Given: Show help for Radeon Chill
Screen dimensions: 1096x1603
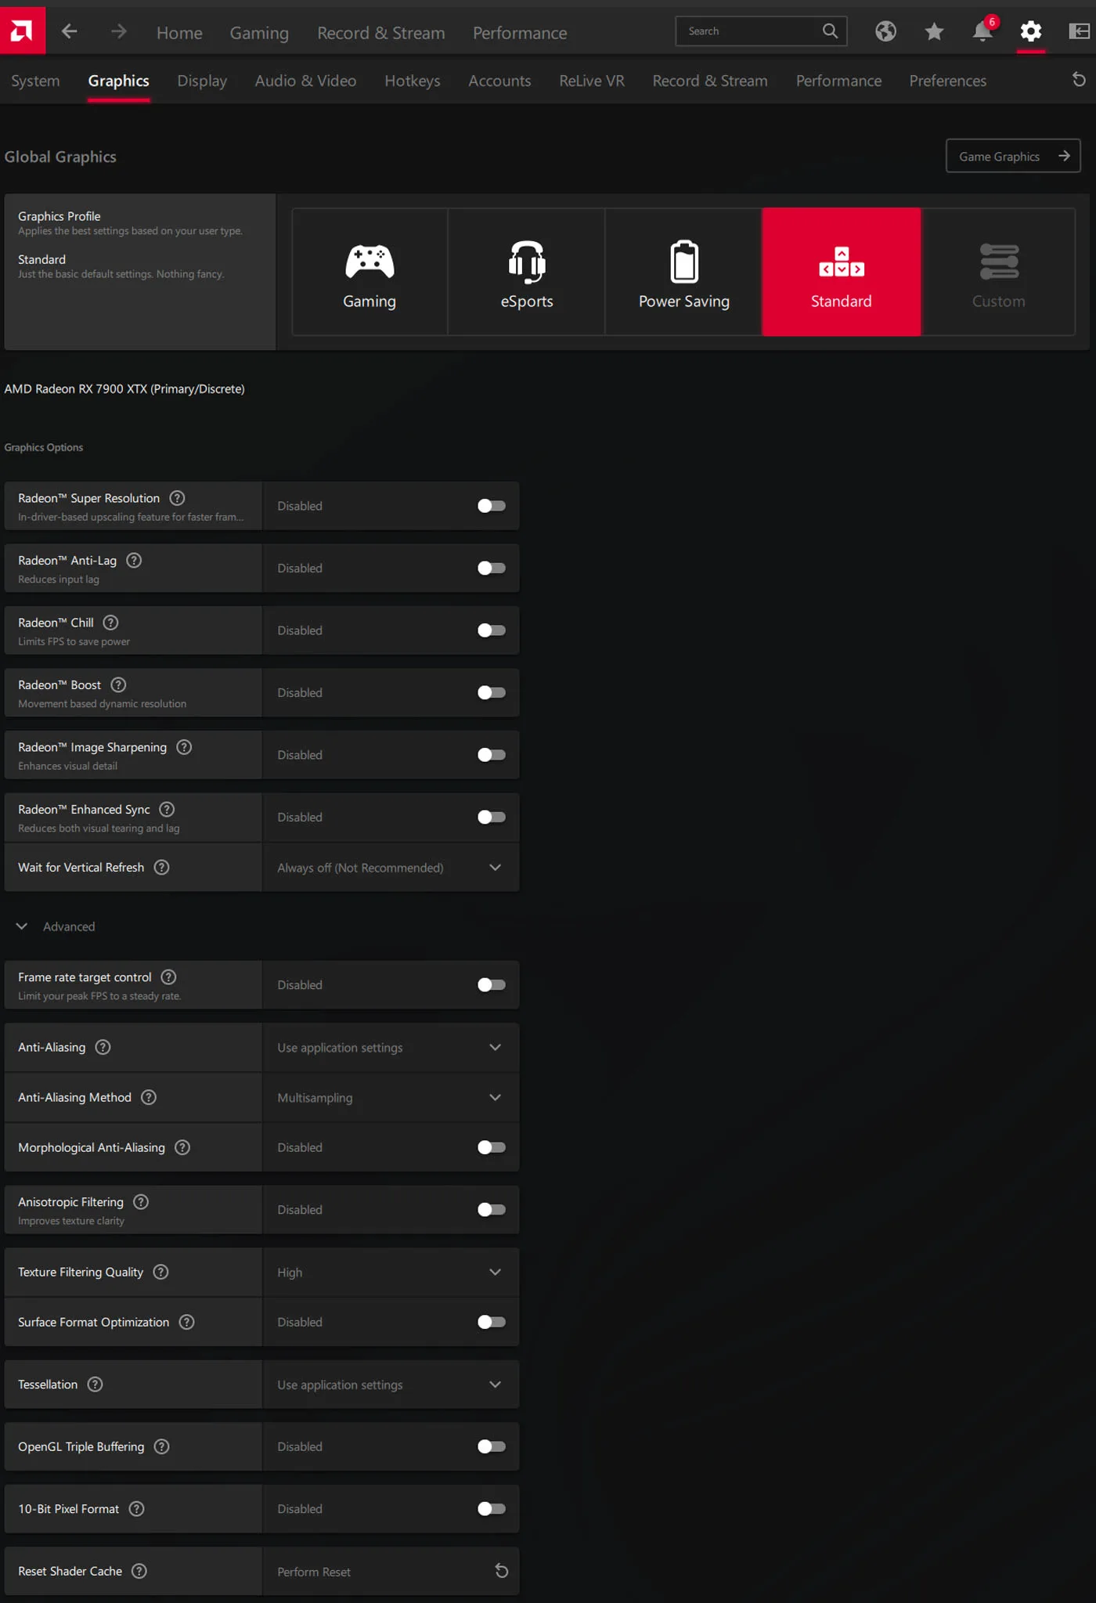Looking at the screenshot, I should click(111, 623).
